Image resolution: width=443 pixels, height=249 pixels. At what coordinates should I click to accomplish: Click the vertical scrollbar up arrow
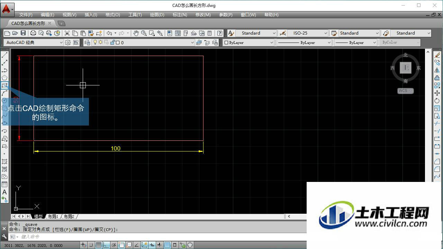point(428,52)
